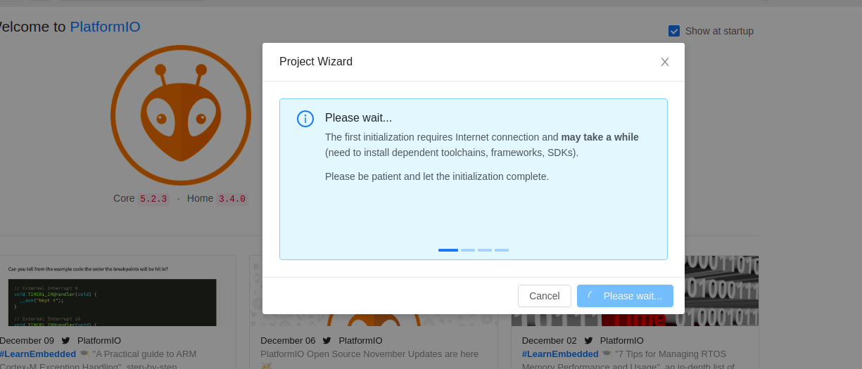The height and width of the screenshot is (369, 862).
Task: Click the Home 3.4.0 version badge
Action: 232,199
